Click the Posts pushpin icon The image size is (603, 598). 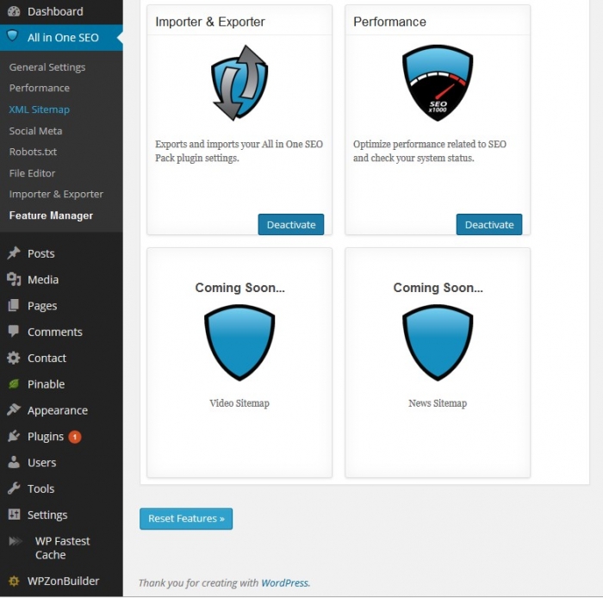[x=14, y=253]
